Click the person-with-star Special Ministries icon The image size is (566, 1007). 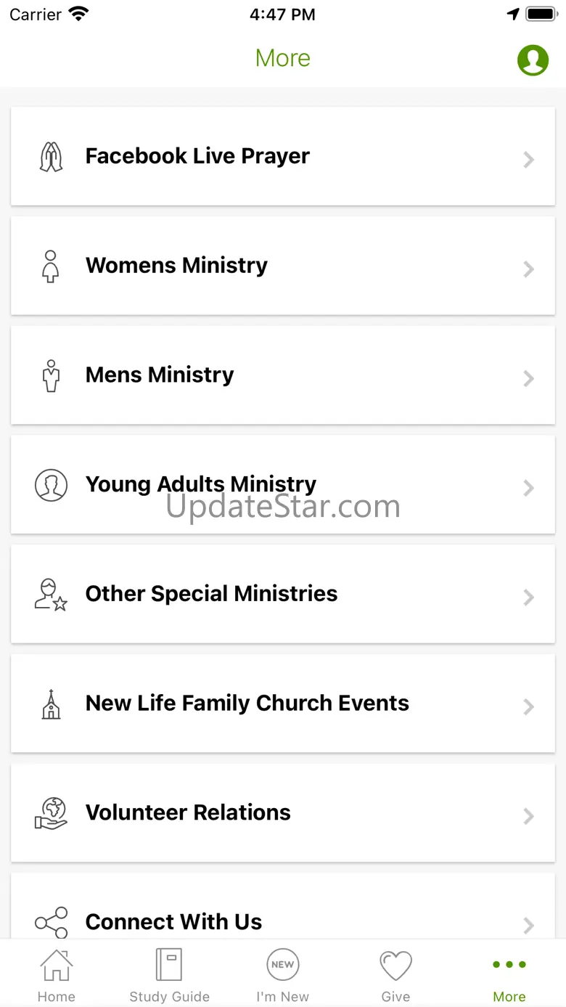51,594
